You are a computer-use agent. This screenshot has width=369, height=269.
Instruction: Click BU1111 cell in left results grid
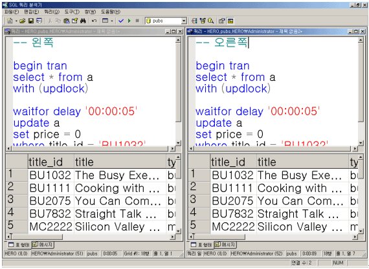pyautogui.click(x=51, y=188)
